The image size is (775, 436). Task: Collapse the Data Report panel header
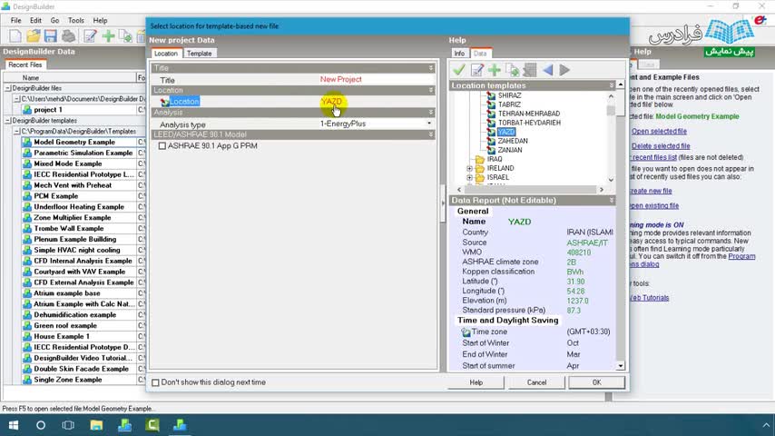coord(612,201)
